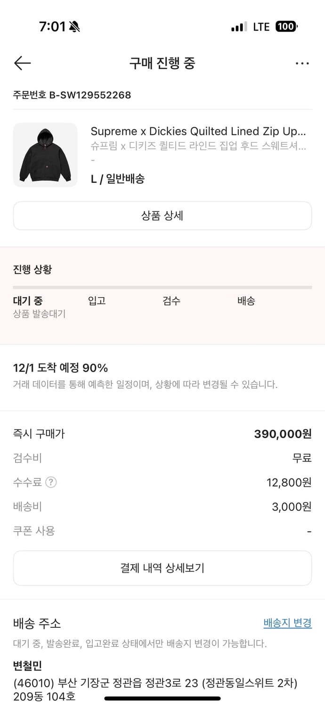The height and width of the screenshot is (707, 325).
Task: Tap the 입고 arrival stage label
Action: (97, 301)
